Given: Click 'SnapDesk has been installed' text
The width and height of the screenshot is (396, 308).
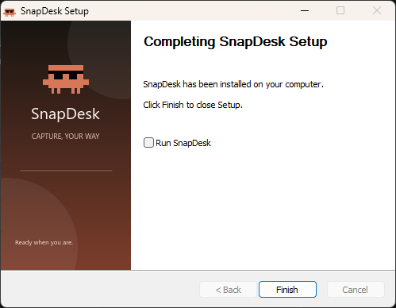Looking at the screenshot, I should [233, 84].
